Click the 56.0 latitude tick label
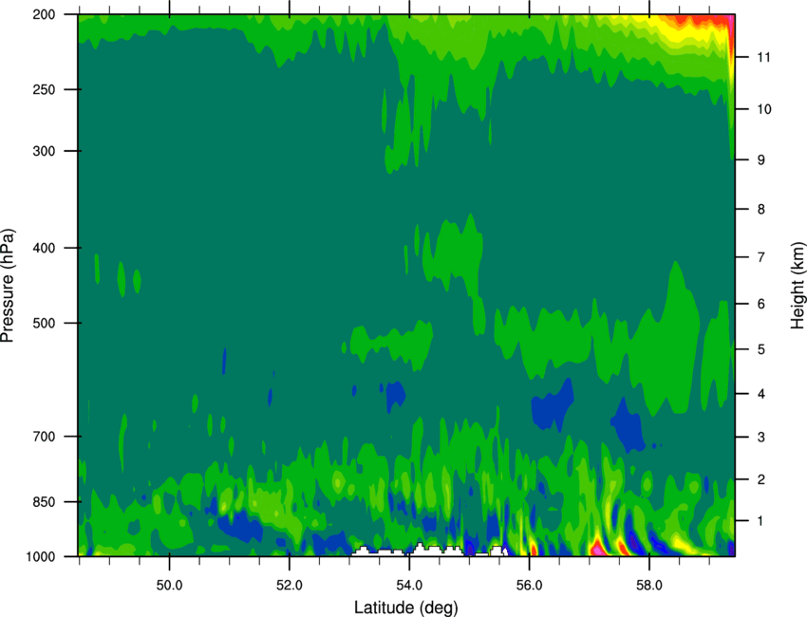 [x=529, y=586]
